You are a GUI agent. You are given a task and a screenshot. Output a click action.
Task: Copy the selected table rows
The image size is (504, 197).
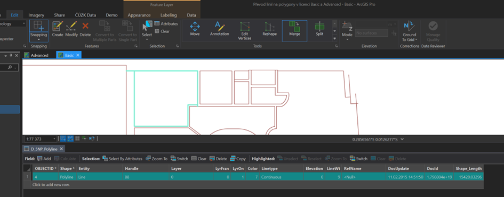point(238,159)
